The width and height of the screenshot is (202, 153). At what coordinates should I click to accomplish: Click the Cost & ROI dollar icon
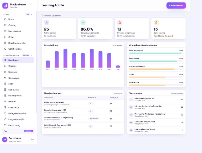pyautogui.click(x=5, y=107)
